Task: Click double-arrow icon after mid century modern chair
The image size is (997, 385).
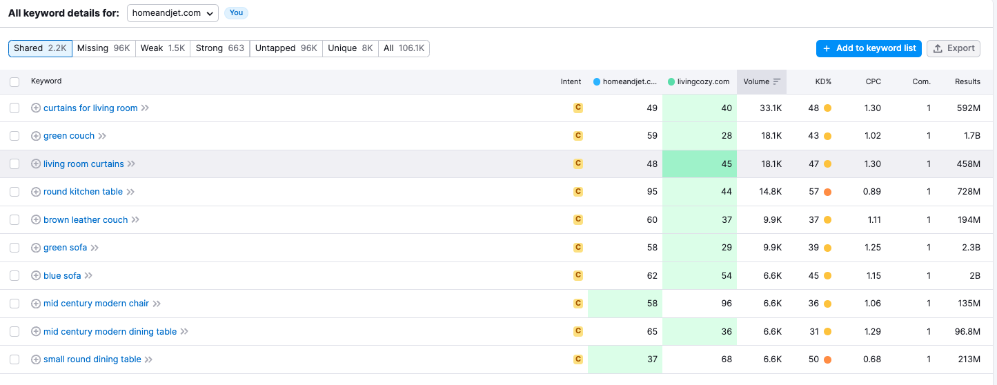Action: click(x=157, y=304)
